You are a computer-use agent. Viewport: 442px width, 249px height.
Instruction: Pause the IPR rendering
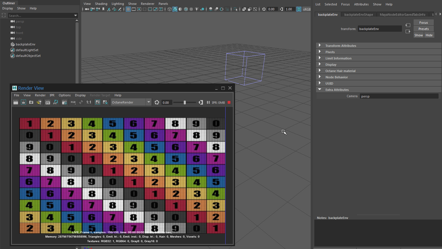[x=208, y=102]
